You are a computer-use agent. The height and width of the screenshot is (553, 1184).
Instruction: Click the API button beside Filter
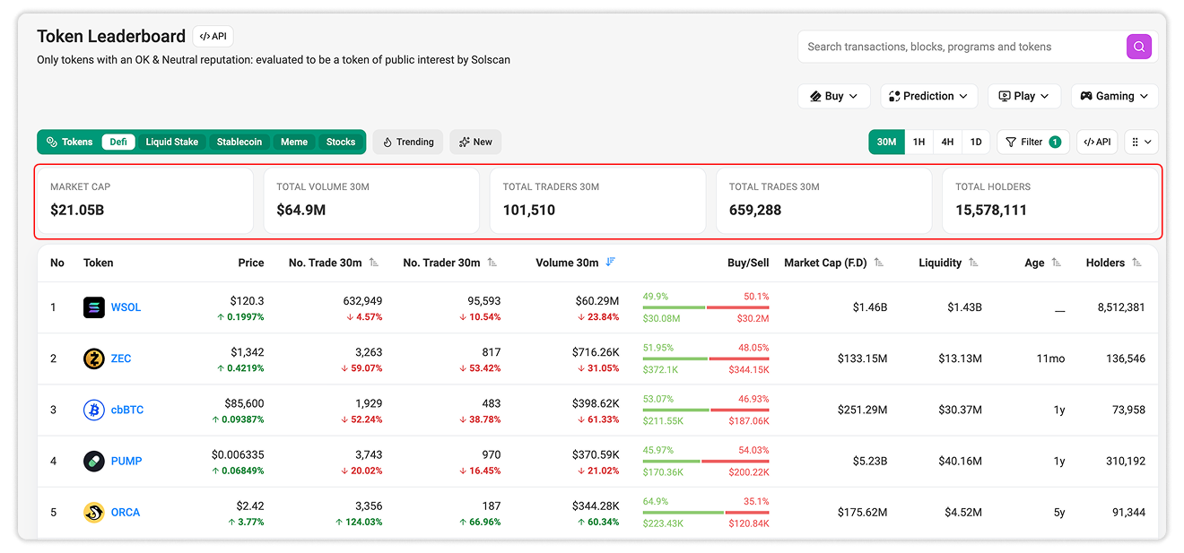[x=1097, y=142]
